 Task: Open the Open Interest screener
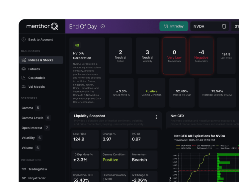pyautogui.click(x=32, y=128)
